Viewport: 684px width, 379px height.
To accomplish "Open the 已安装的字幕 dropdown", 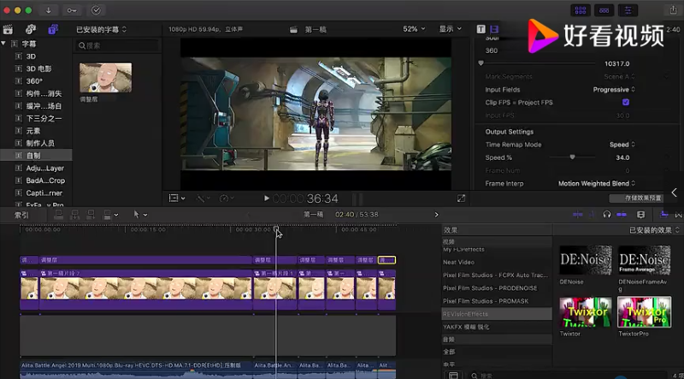I will click(x=101, y=29).
